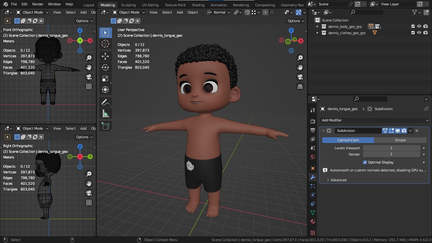The height and width of the screenshot is (243, 432).
Task: Switch to Sculpting workspace tab
Action: click(x=128, y=5)
